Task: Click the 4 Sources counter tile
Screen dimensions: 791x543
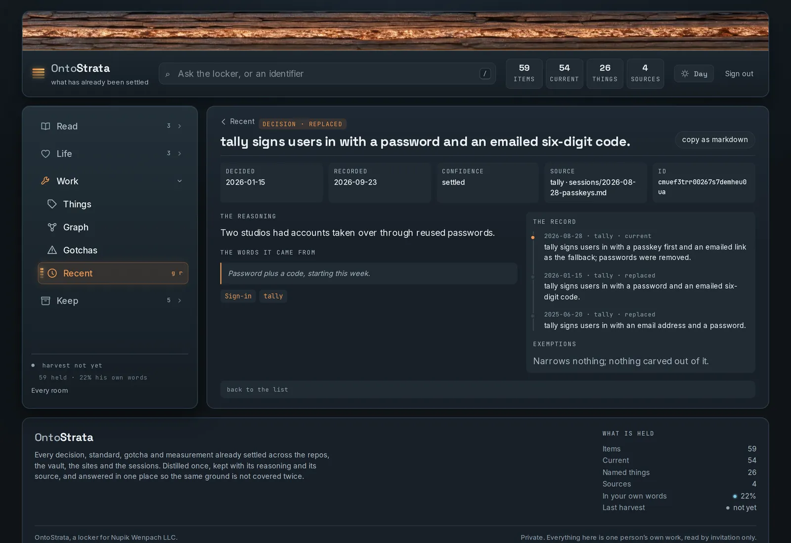Action: coord(645,74)
